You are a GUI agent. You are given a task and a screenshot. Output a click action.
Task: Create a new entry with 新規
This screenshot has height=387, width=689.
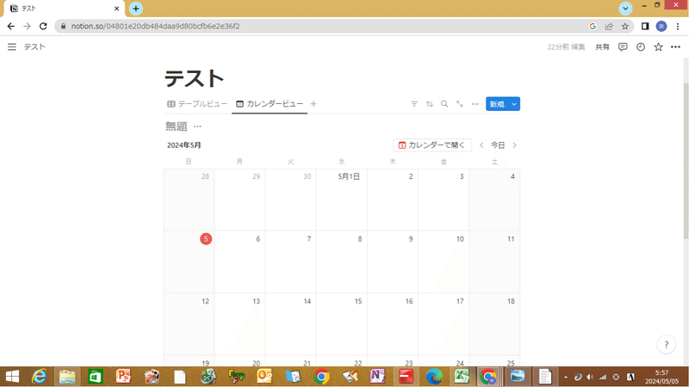pos(497,104)
